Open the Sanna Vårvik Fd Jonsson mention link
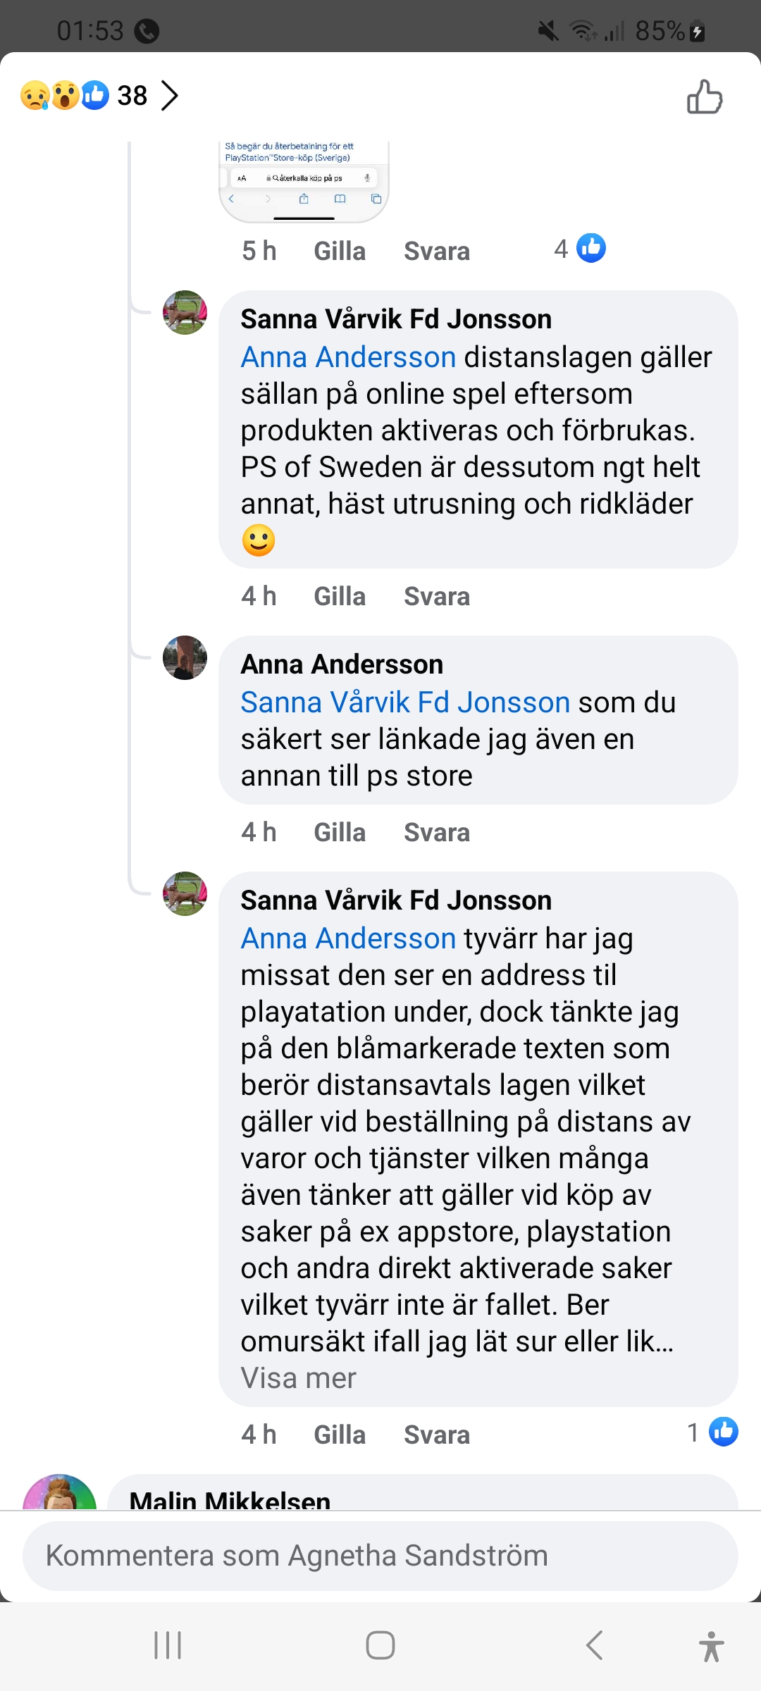 [405, 702]
